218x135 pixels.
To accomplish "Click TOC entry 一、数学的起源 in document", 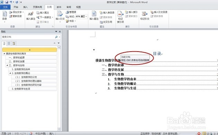I will pyautogui.click(x=113, y=65).
